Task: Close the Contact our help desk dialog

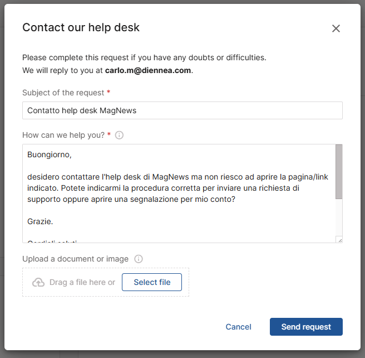Action: (336, 28)
